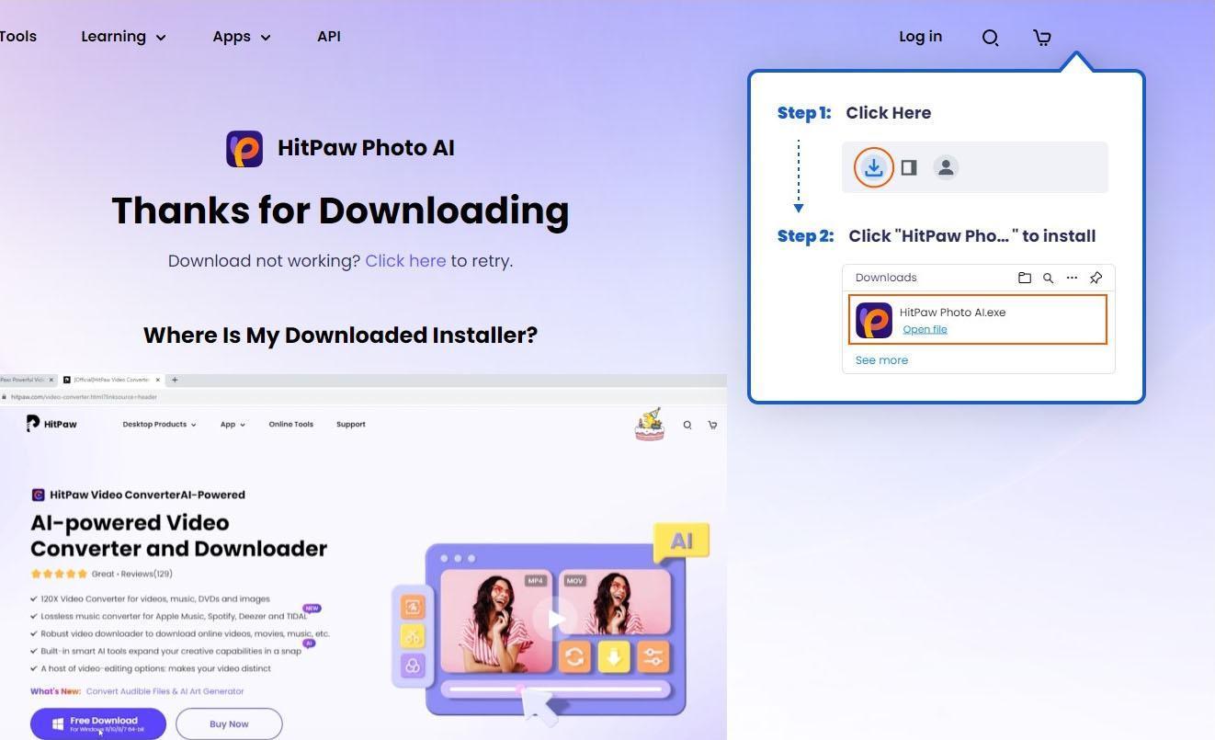Click See more in the Downloads panel
Viewport: 1215px width, 740px height.
881,360
